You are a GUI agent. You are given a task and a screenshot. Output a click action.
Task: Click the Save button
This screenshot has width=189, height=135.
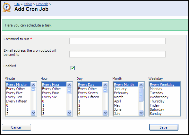pos(164,127)
